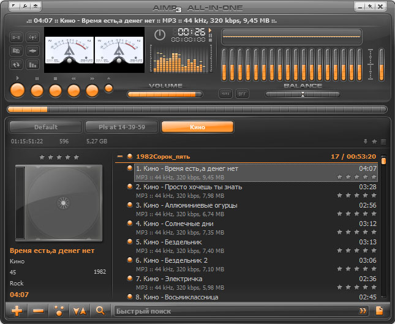Toggle the equalizer OFF button
Image resolution: width=395 pixels, height=324 pixels.
(242, 94)
